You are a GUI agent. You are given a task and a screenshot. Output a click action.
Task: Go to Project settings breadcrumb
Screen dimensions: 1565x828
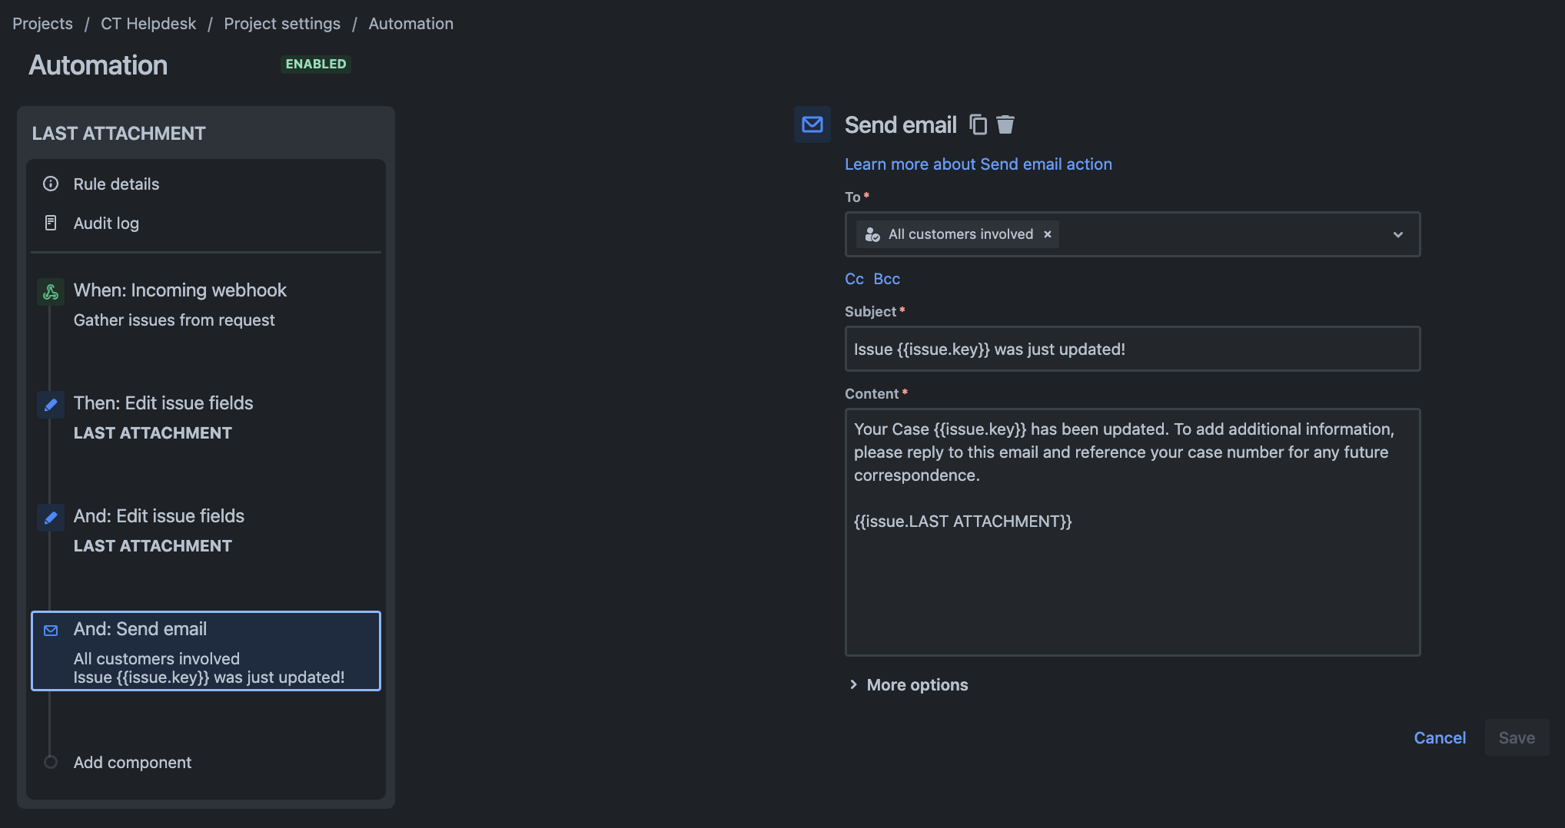tap(282, 24)
